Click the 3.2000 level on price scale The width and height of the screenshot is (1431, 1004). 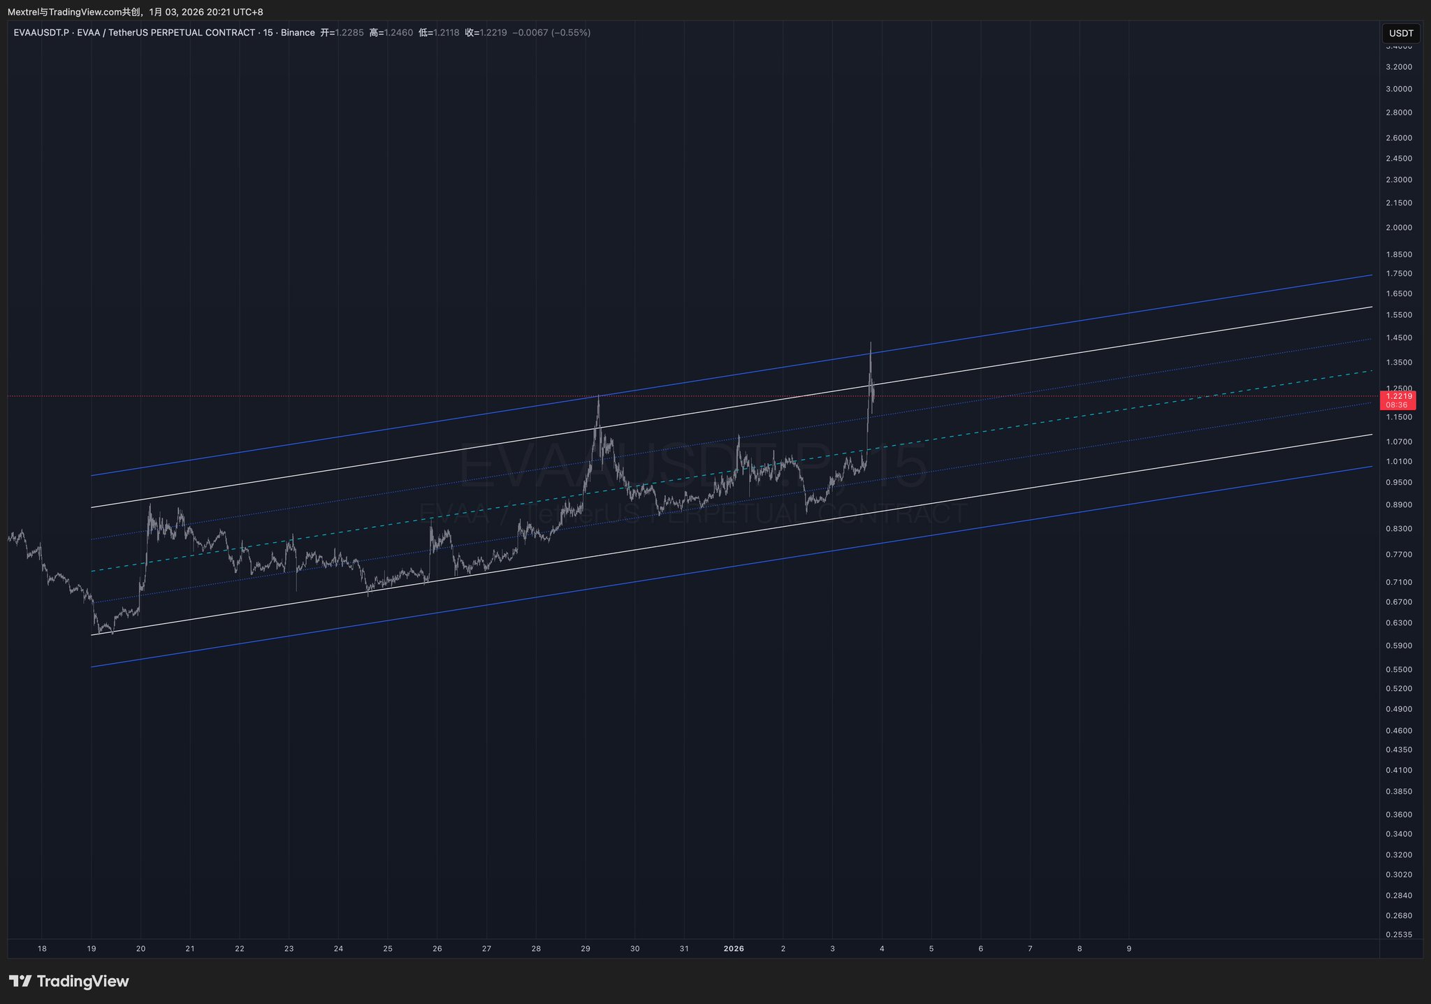pyautogui.click(x=1399, y=67)
